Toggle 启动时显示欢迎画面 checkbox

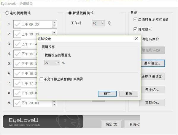135,19
